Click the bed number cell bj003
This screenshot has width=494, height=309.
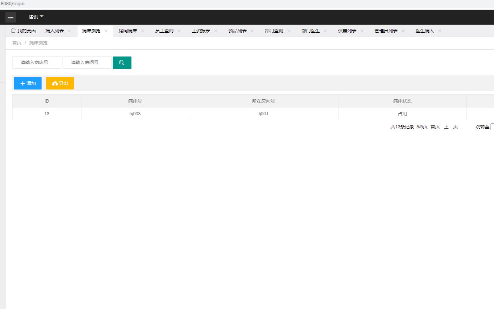135,114
